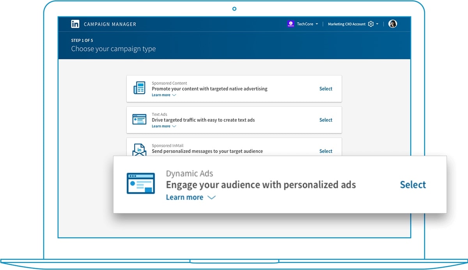Screen dimensions: 468x270
Task: Click Select for Sponsored InMail
Action: 326,151
